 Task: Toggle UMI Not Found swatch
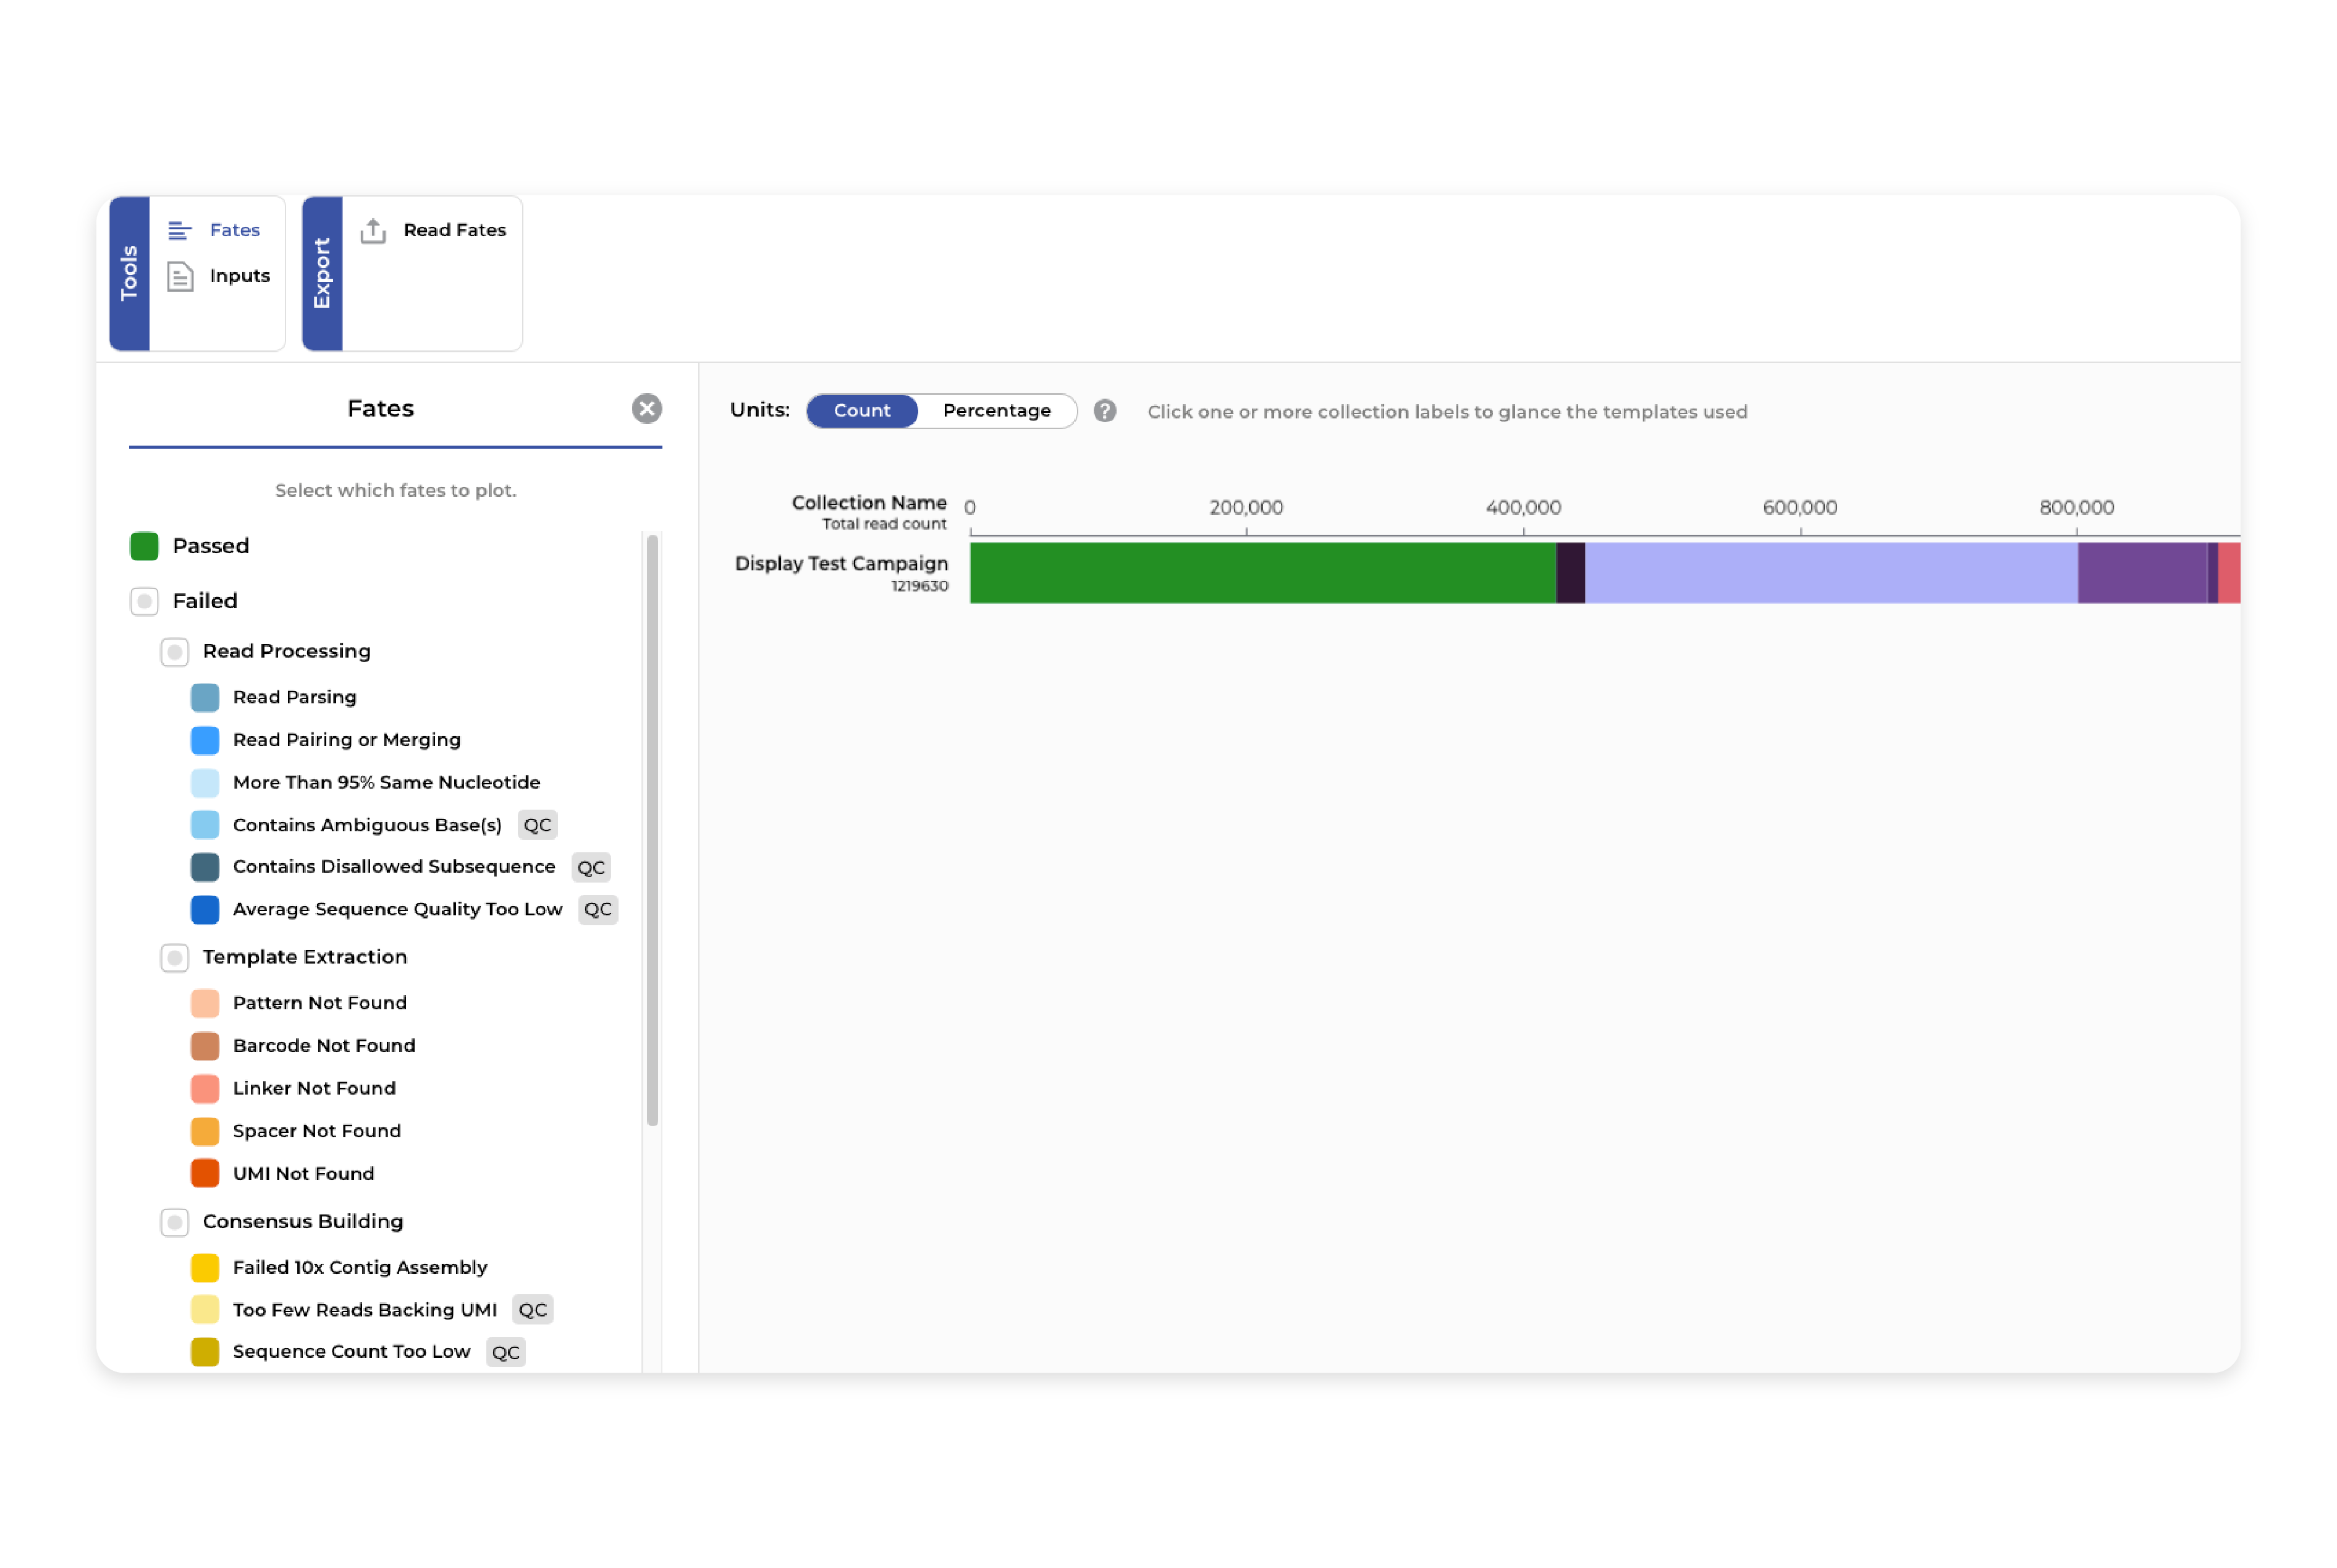[205, 1173]
